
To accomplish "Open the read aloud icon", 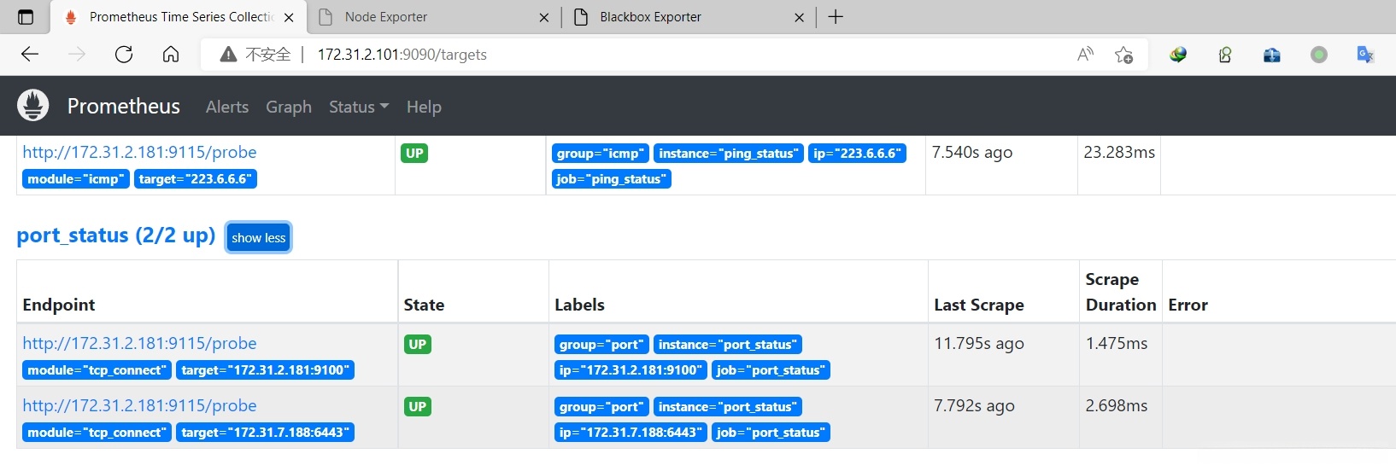I will pyautogui.click(x=1085, y=55).
